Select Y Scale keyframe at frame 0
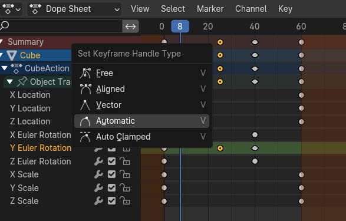 pos(164,188)
